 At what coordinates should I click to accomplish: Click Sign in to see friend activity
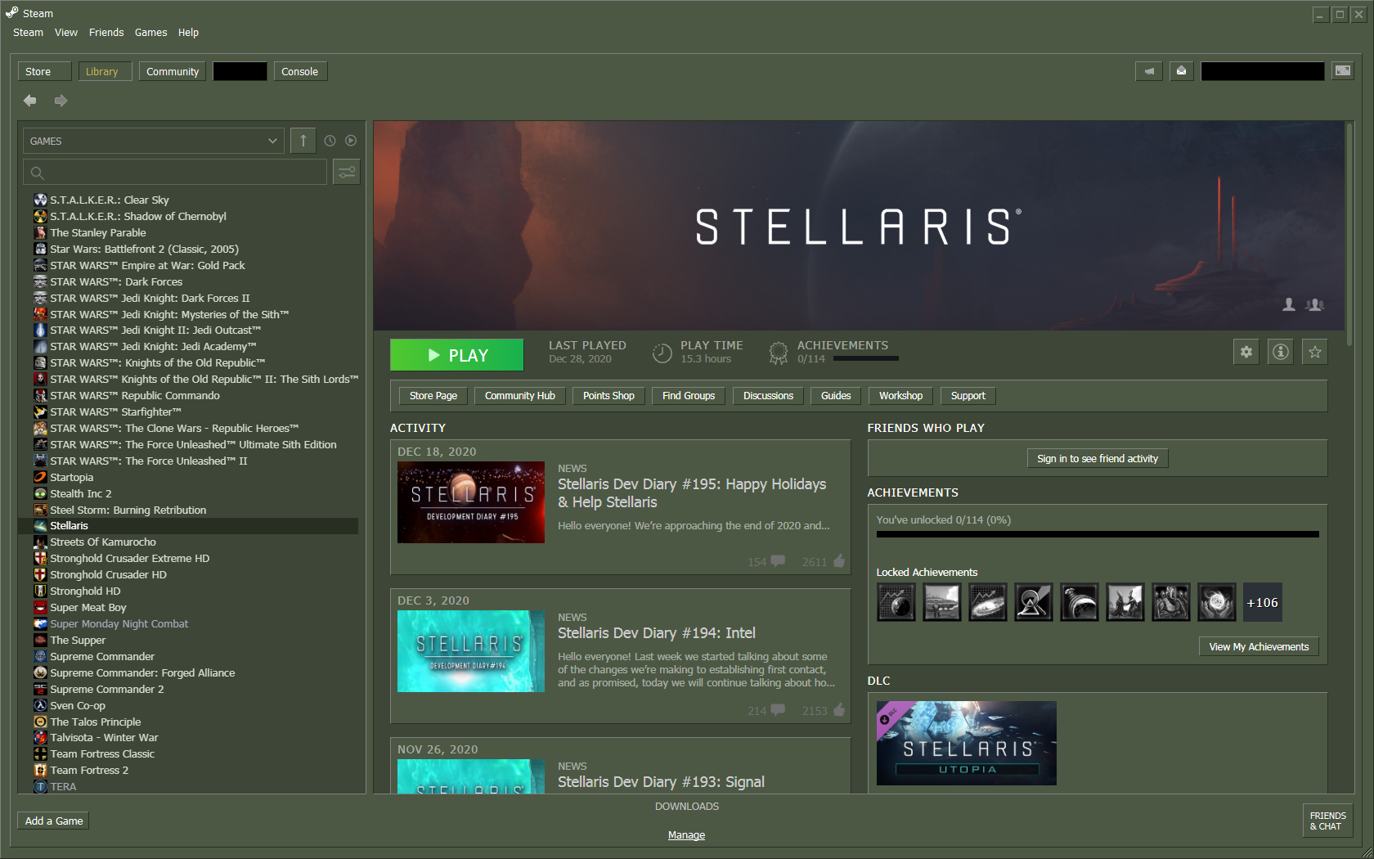pyautogui.click(x=1098, y=458)
